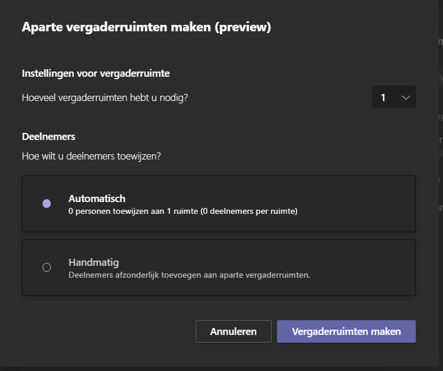Click the empty right side of the Handmatig card
443x371 pixels.
pos(366,268)
